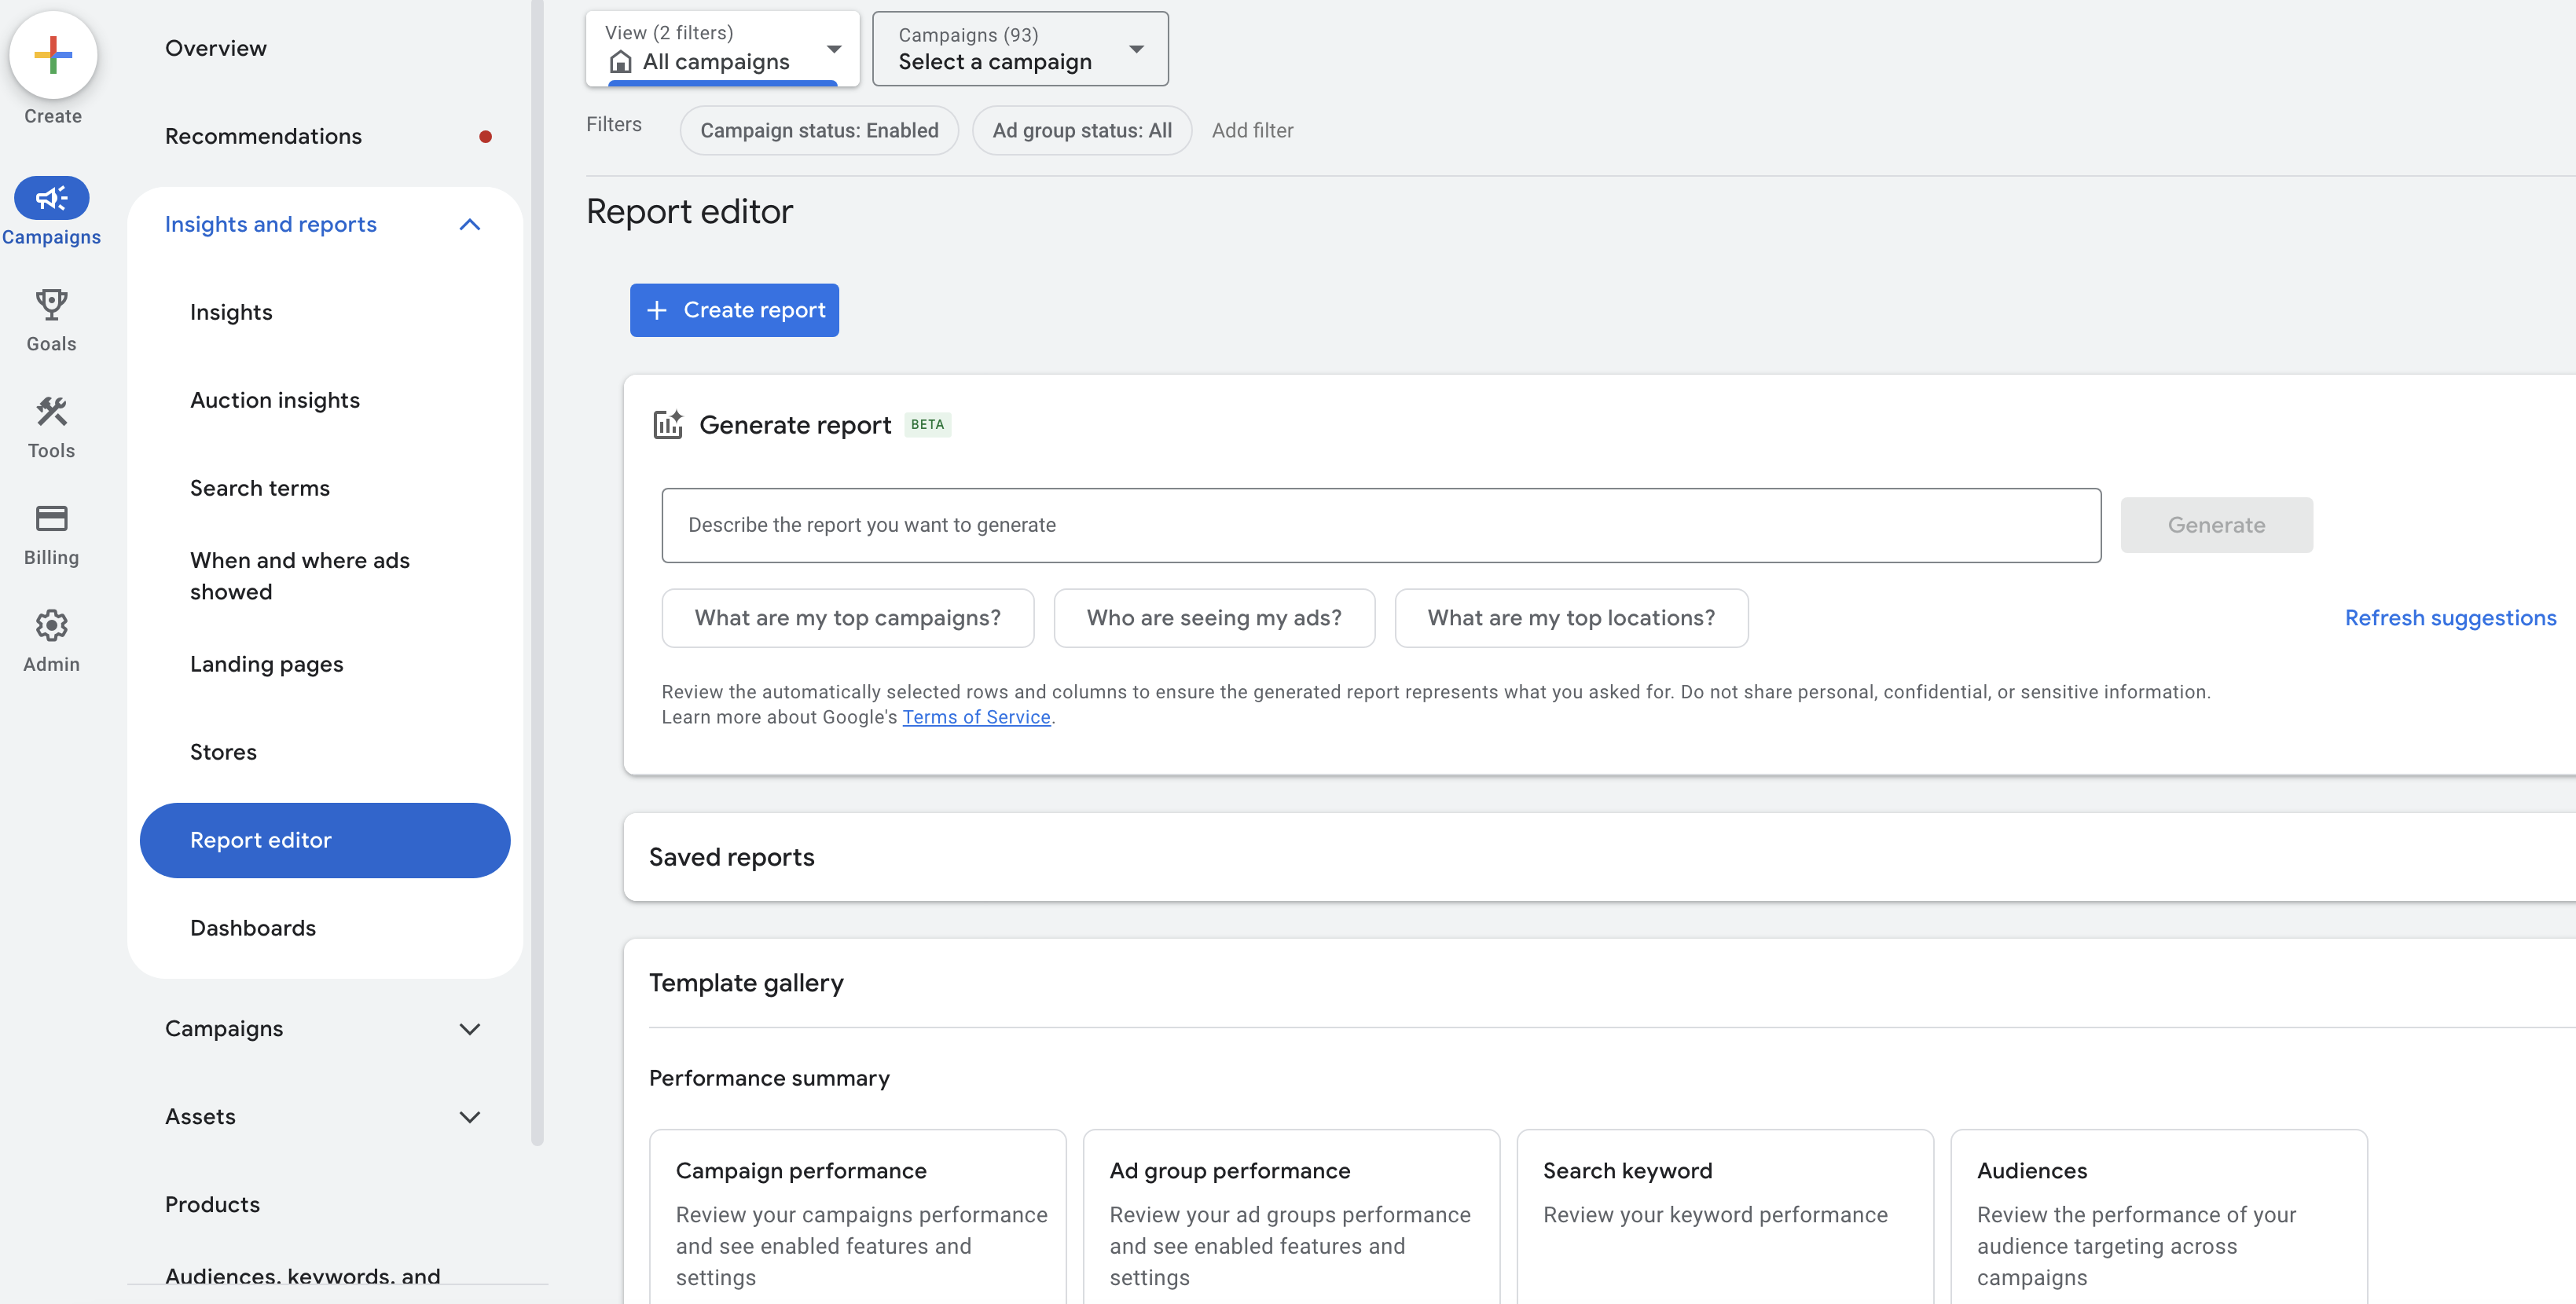Select the Campaigns megaphone icon in left rail
The image size is (2576, 1304).
point(51,198)
